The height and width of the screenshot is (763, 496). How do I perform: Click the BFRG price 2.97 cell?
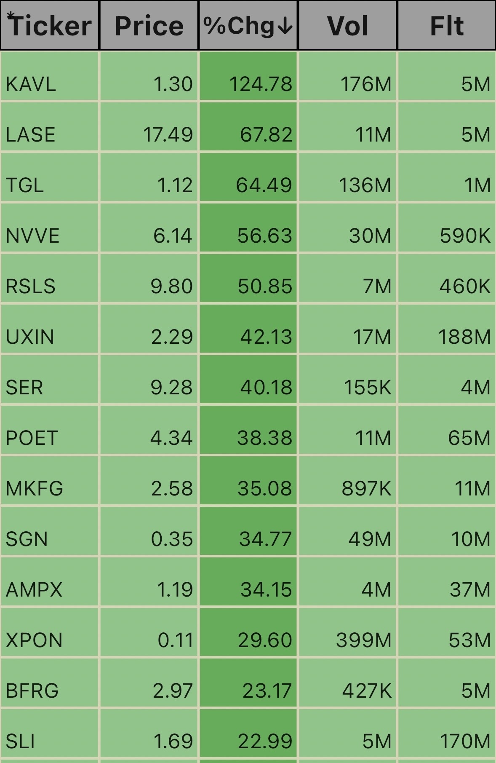click(x=149, y=683)
